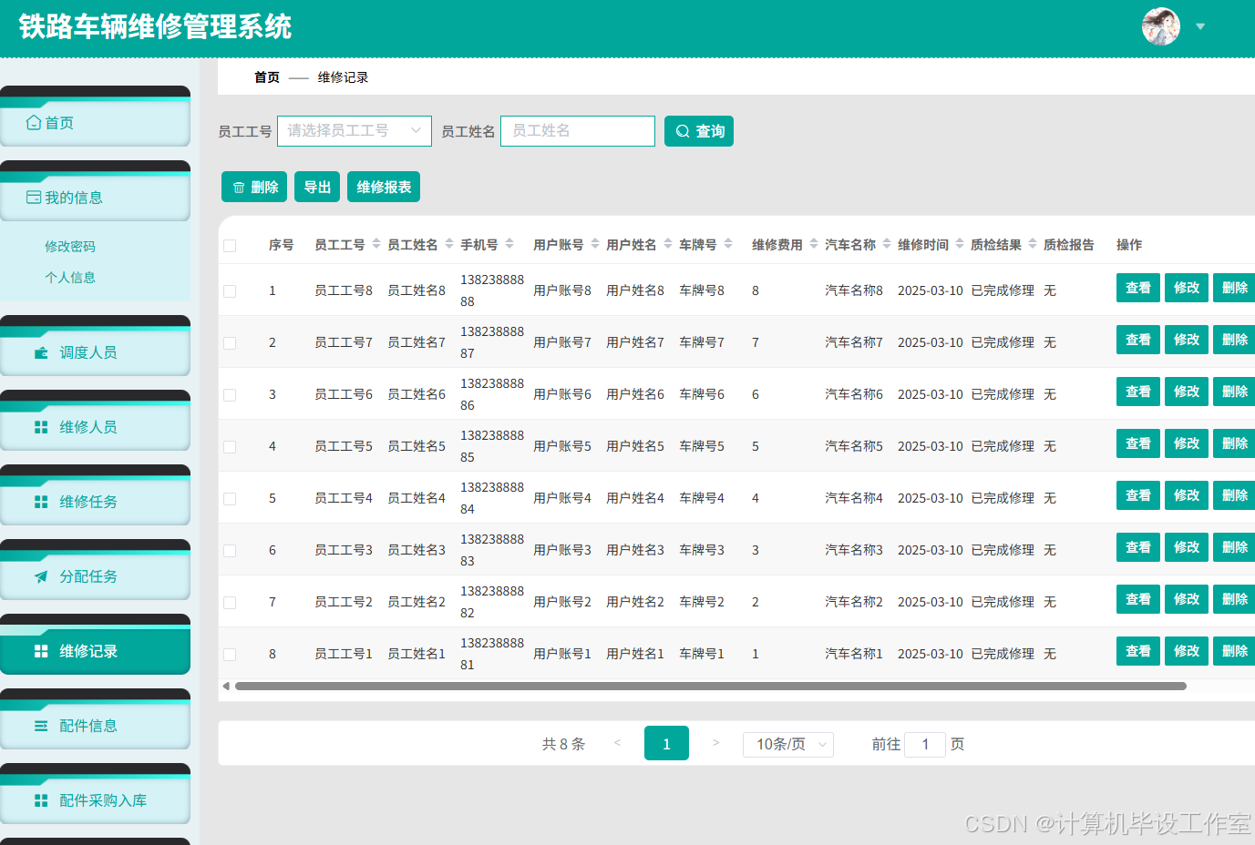The height and width of the screenshot is (845, 1255).
Task: Click the paper plane icon beside 分配任务
Action: tap(41, 576)
